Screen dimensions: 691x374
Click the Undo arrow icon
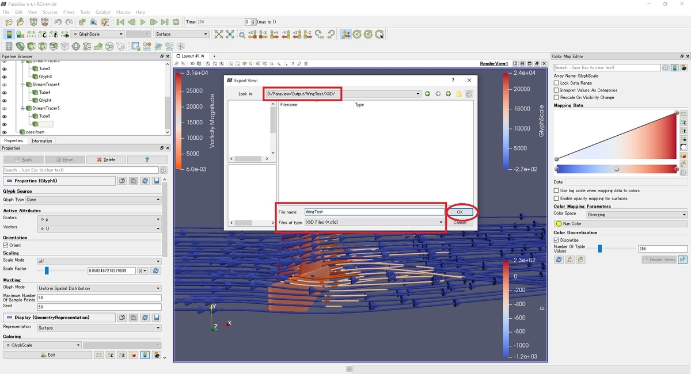point(58,22)
